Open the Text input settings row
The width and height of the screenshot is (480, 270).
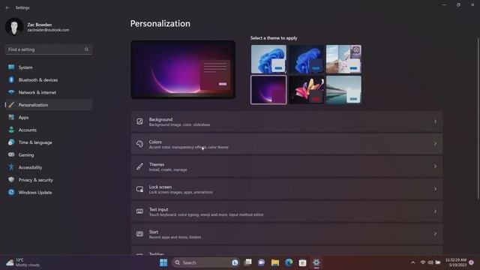(x=286, y=211)
